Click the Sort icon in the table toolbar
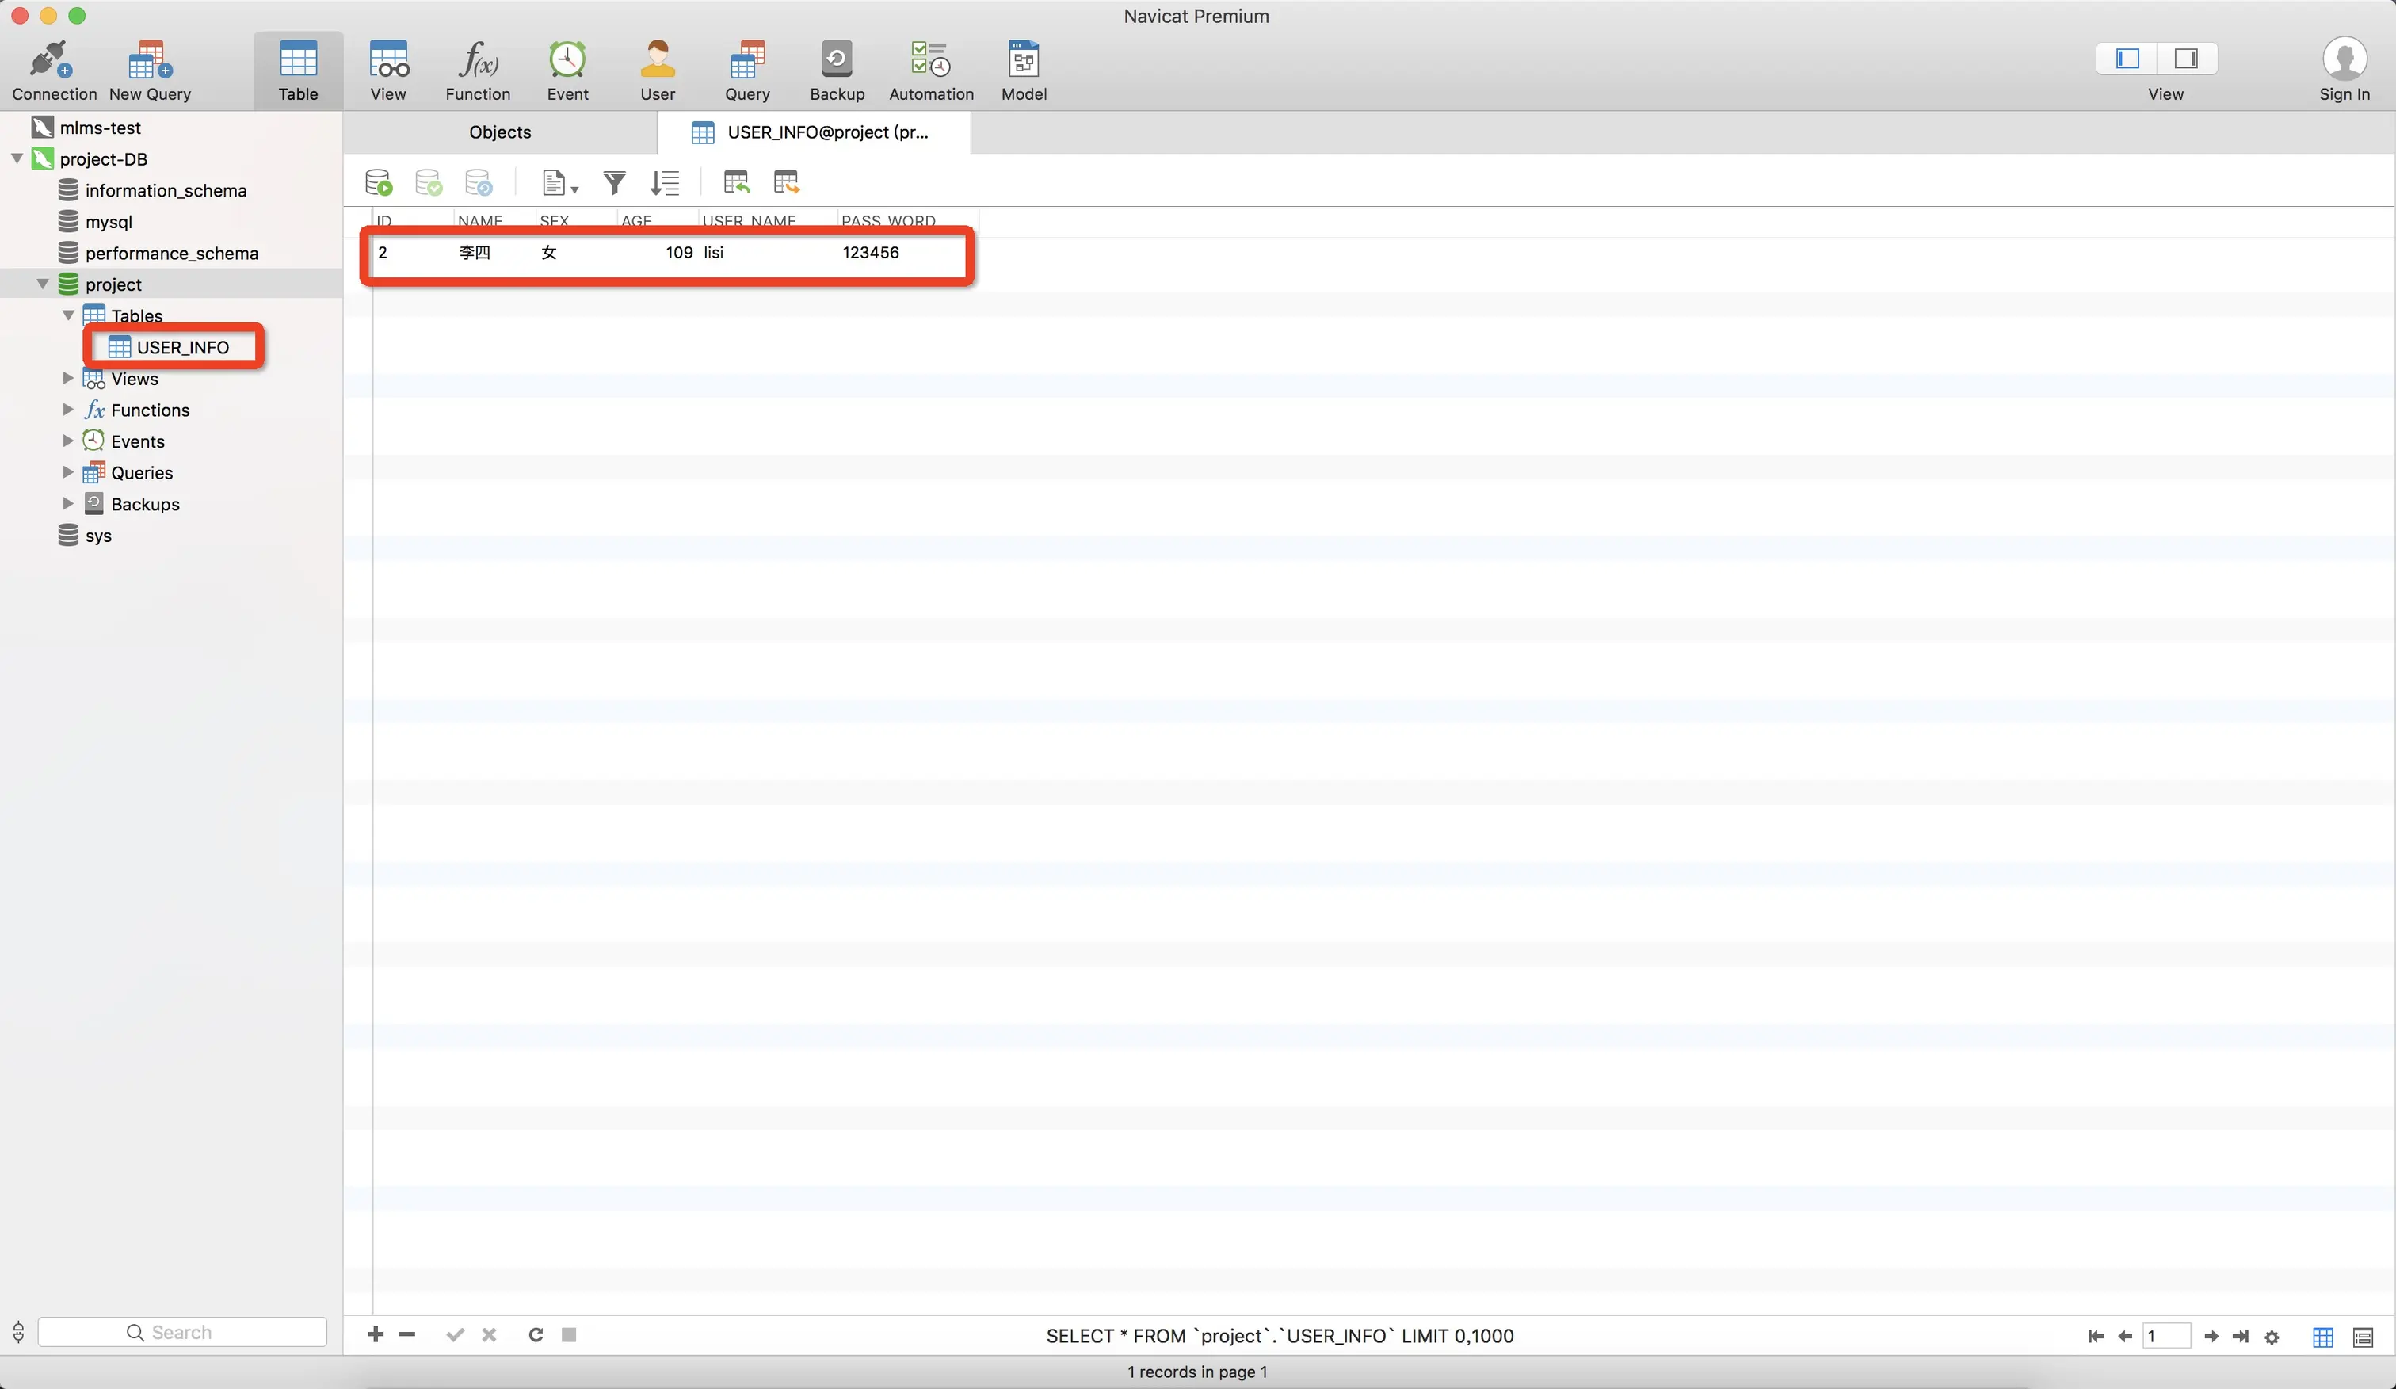 click(x=665, y=181)
